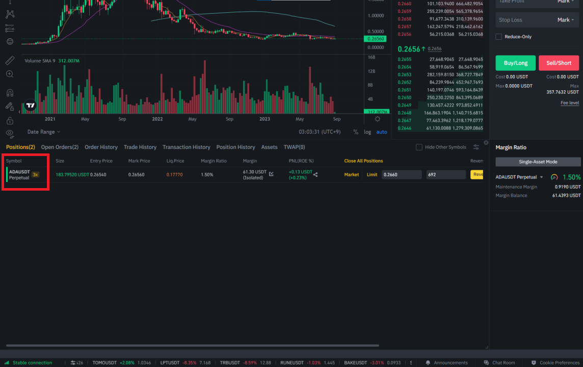Click the Single-Asset Mode button

[538, 162]
